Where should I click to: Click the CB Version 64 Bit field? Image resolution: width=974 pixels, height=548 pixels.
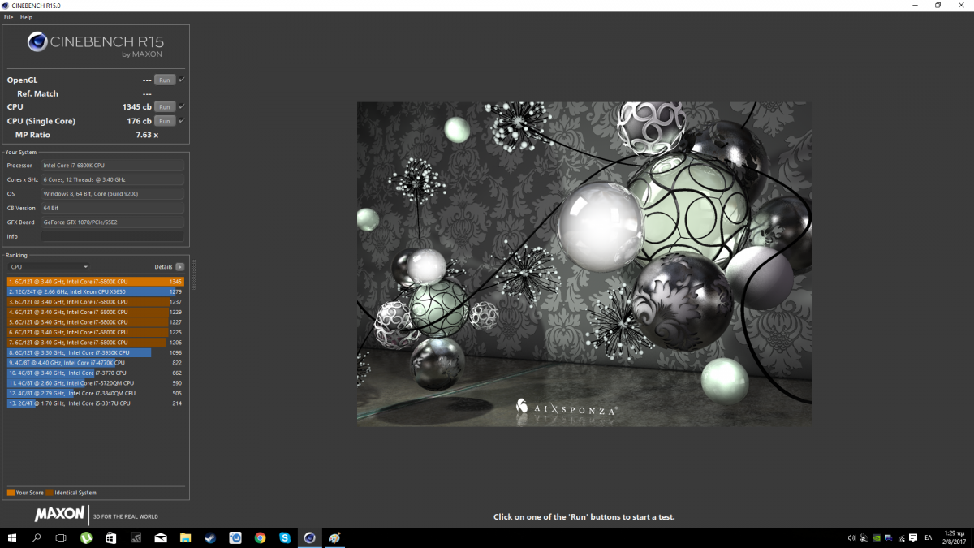(113, 208)
